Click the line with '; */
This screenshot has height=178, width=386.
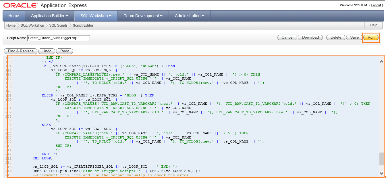pyautogui.click(x=47, y=62)
